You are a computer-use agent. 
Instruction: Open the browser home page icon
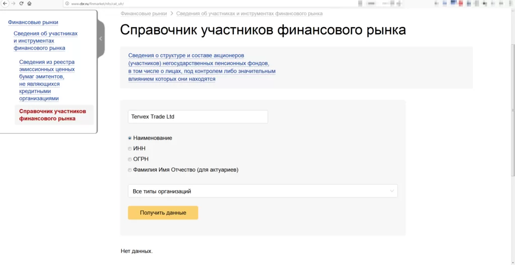pyautogui.click(x=29, y=4)
